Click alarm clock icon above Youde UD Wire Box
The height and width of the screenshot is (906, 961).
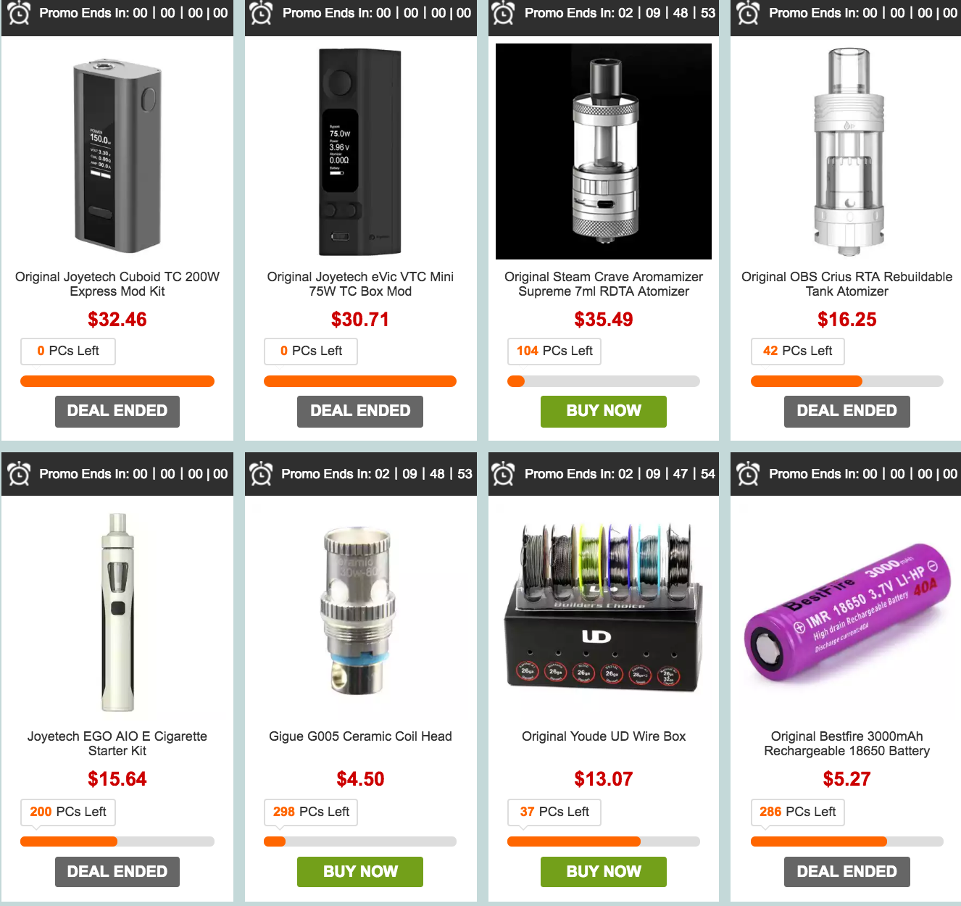tap(503, 474)
